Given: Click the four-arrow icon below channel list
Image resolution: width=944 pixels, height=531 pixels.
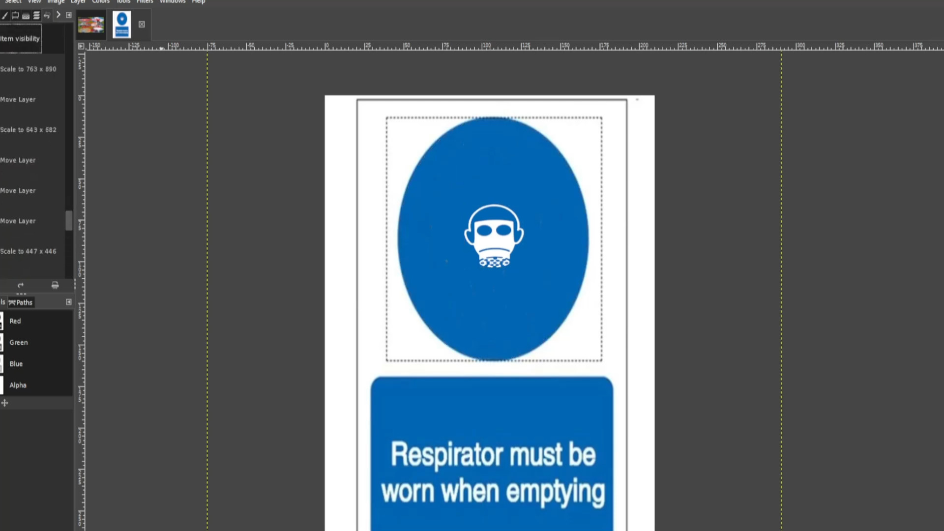Looking at the screenshot, I should 5,403.
